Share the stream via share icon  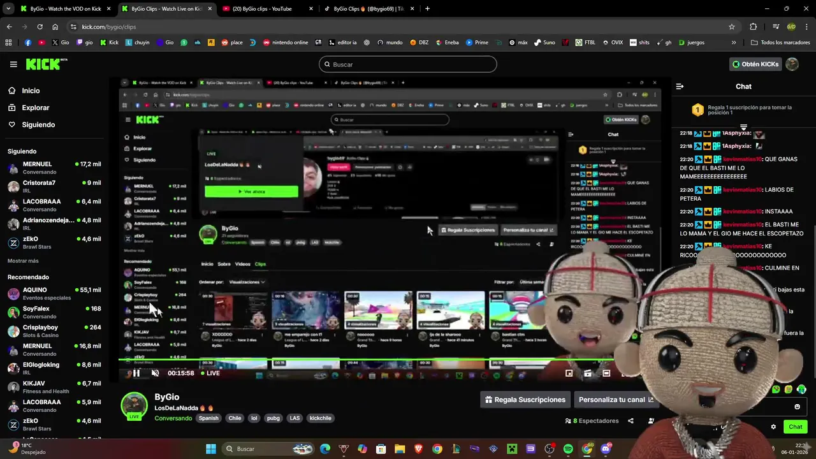(630, 421)
